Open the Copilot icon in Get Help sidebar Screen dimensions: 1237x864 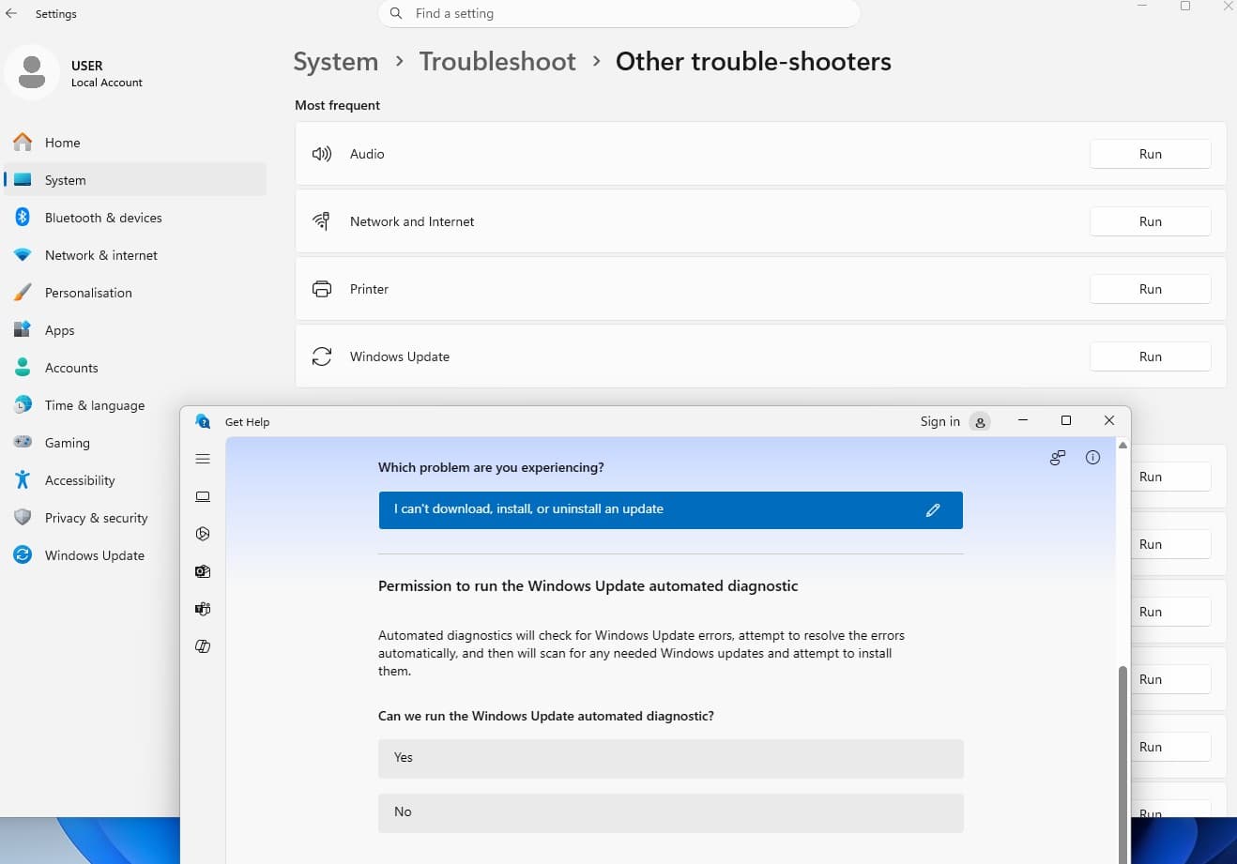tap(203, 646)
